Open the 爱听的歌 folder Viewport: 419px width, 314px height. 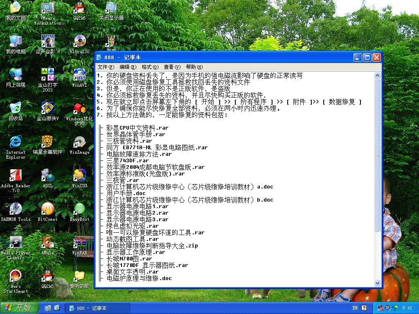tap(79, 279)
